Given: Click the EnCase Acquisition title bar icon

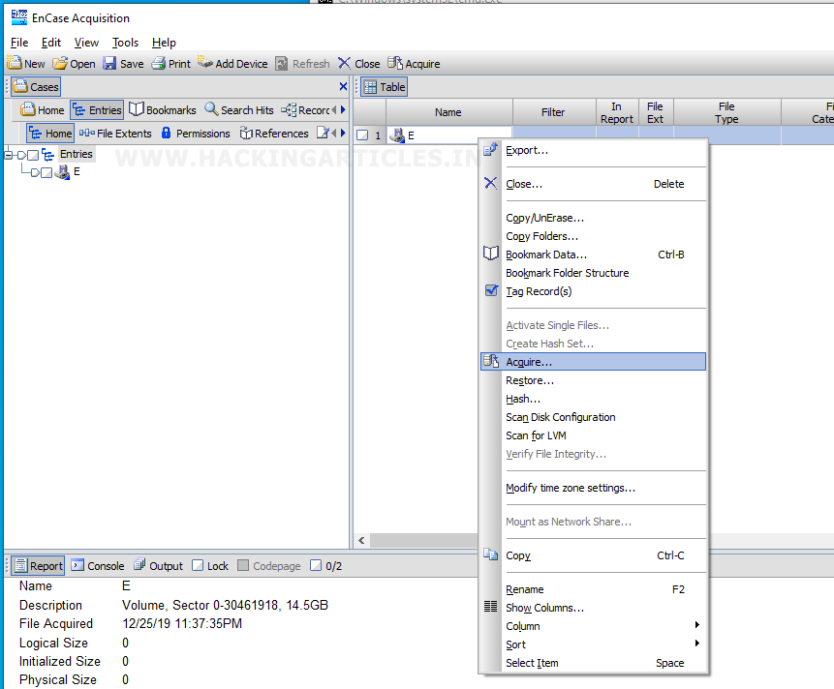Looking at the screenshot, I should coord(19,17).
